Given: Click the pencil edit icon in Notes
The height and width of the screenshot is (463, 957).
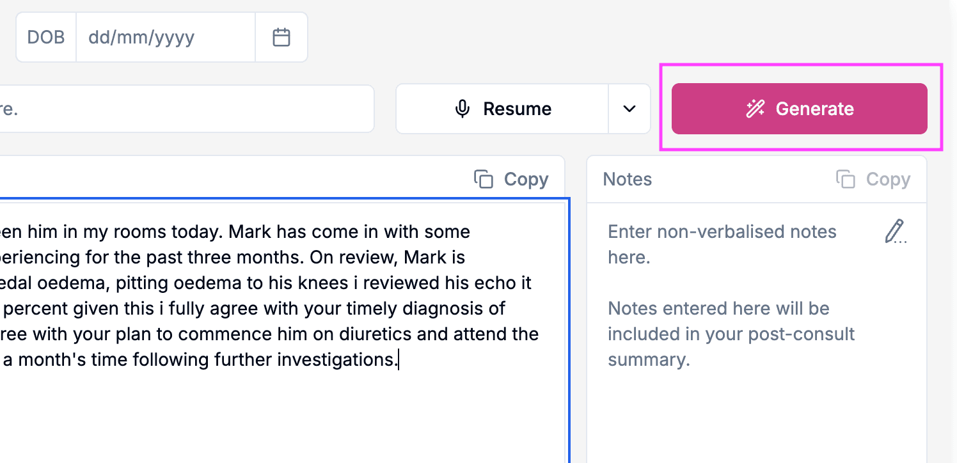Looking at the screenshot, I should click(895, 231).
